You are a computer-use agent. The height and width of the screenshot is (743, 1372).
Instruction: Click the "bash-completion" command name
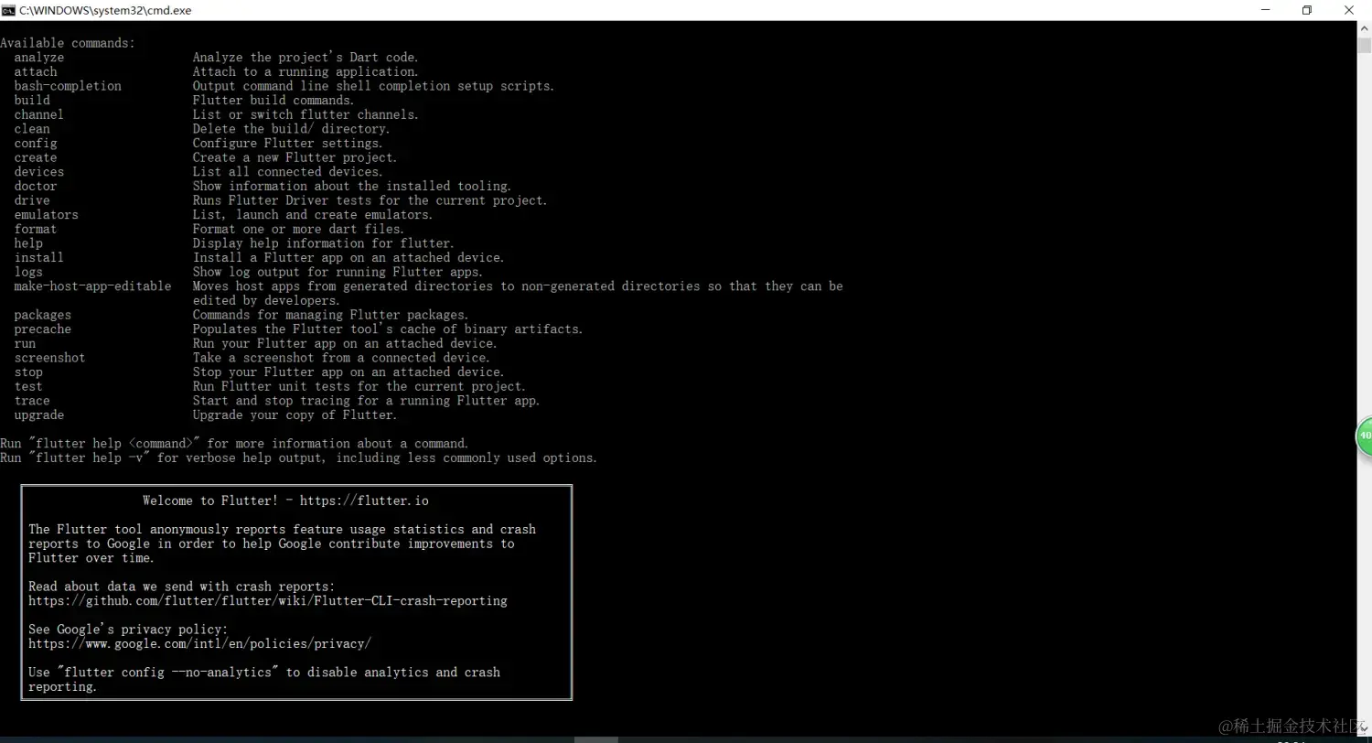click(68, 86)
